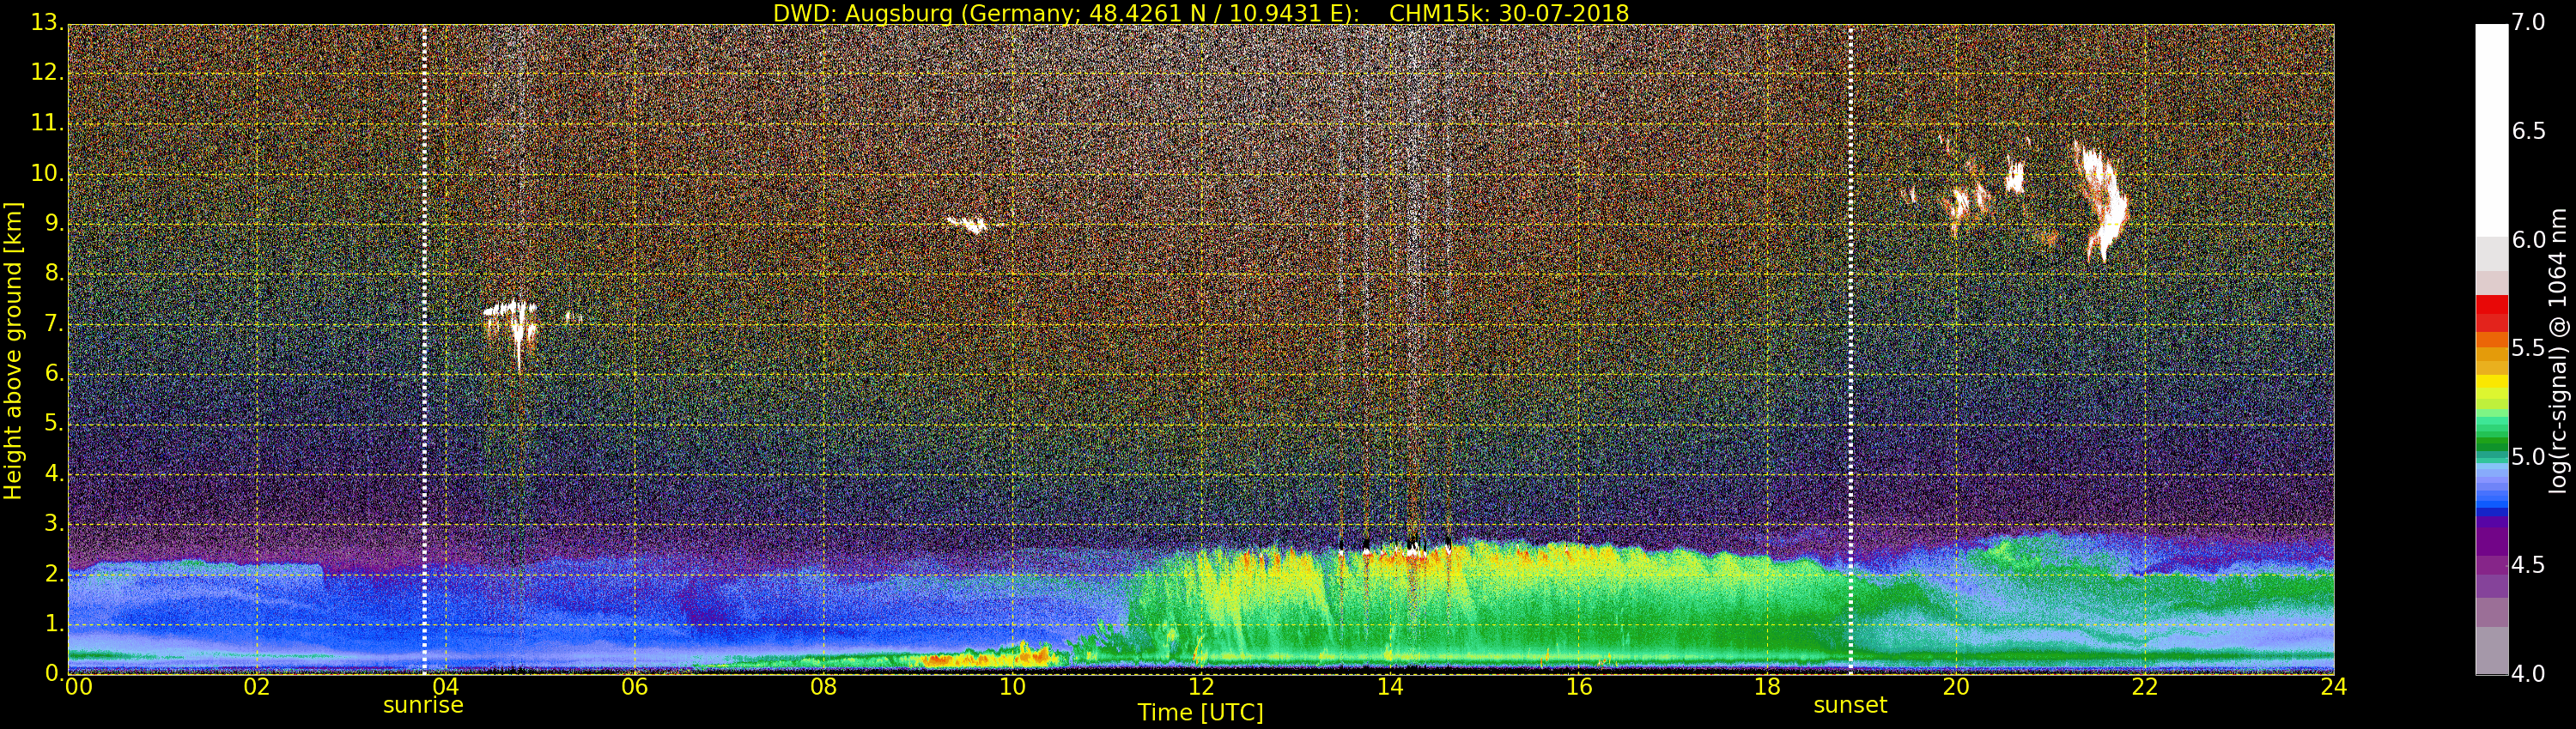Viewport: 2576px width, 729px height.
Task: Click the 'sunset' label below the axis
Action: click(x=1850, y=705)
